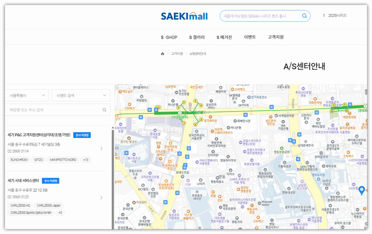Click the 2025I시리즈 banner page indicator
This screenshot has width=372, height=234.
click(x=337, y=16)
